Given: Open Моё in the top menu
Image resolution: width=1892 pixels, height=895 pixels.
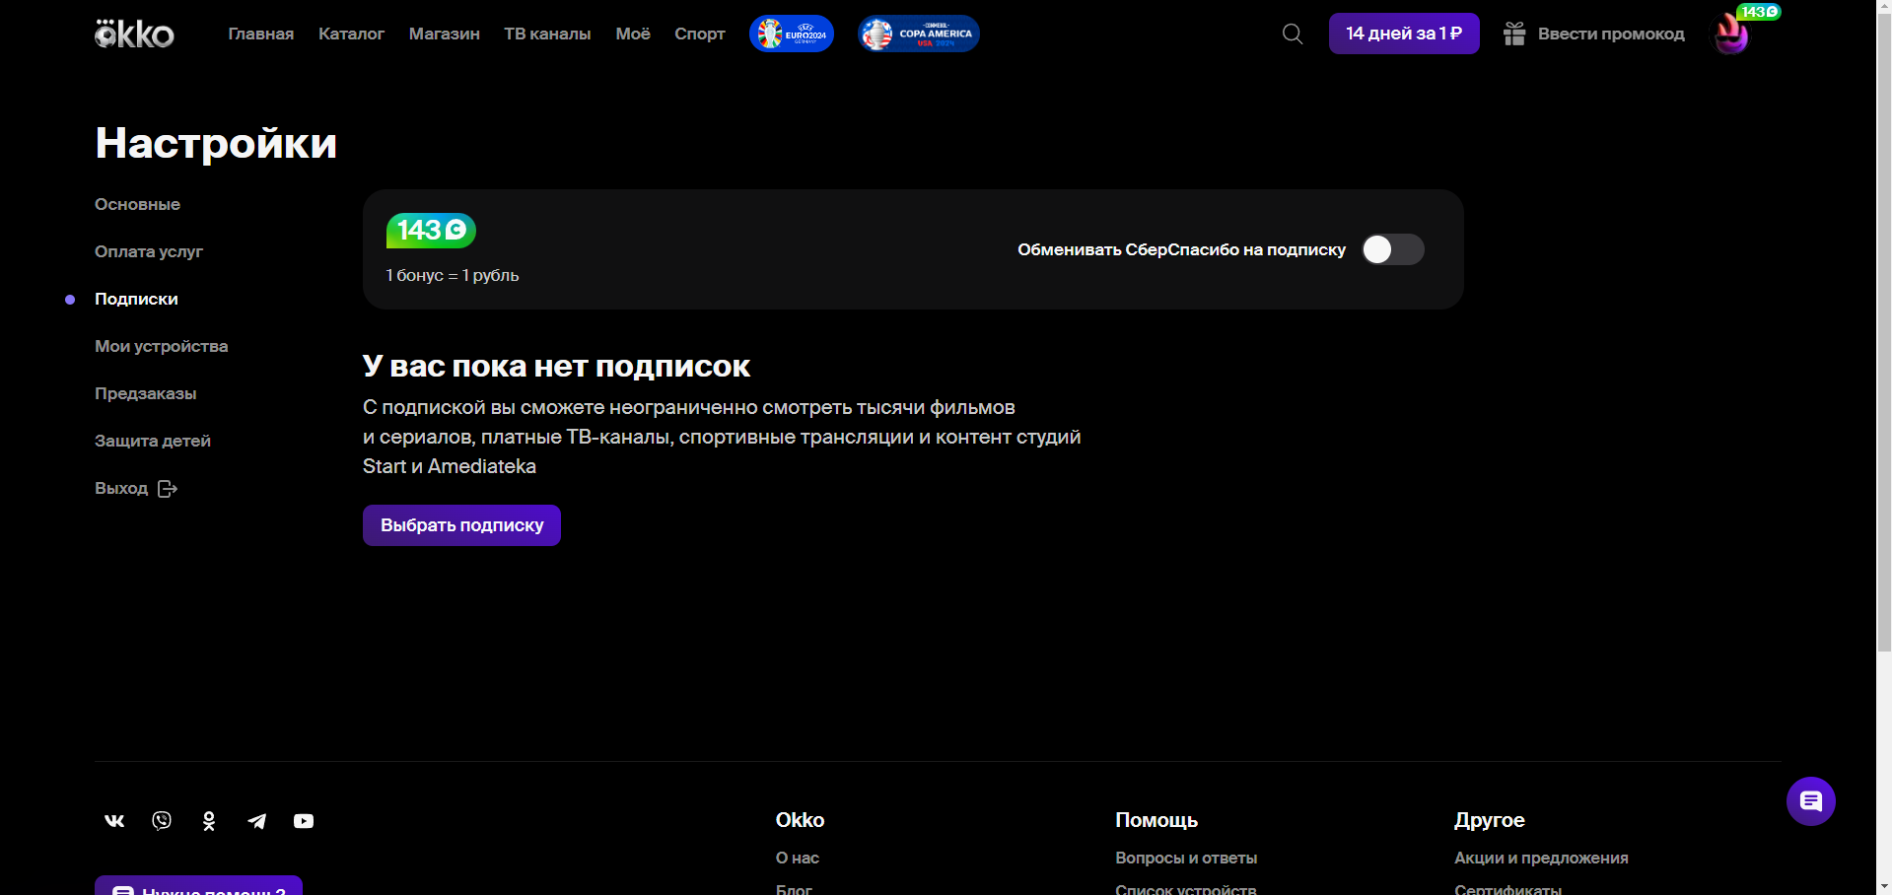Looking at the screenshot, I should click(x=633, y=34).
